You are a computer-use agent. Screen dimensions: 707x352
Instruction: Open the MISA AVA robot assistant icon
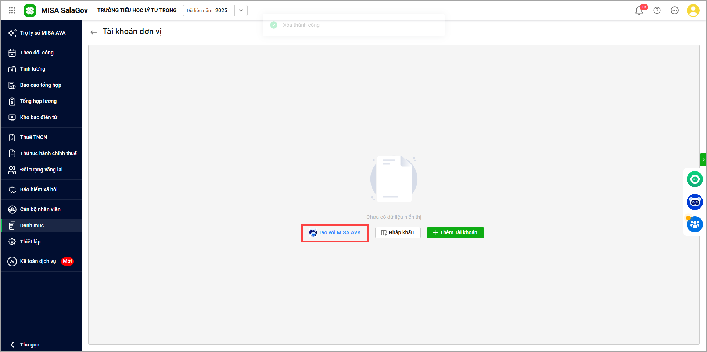pos(695,202)
